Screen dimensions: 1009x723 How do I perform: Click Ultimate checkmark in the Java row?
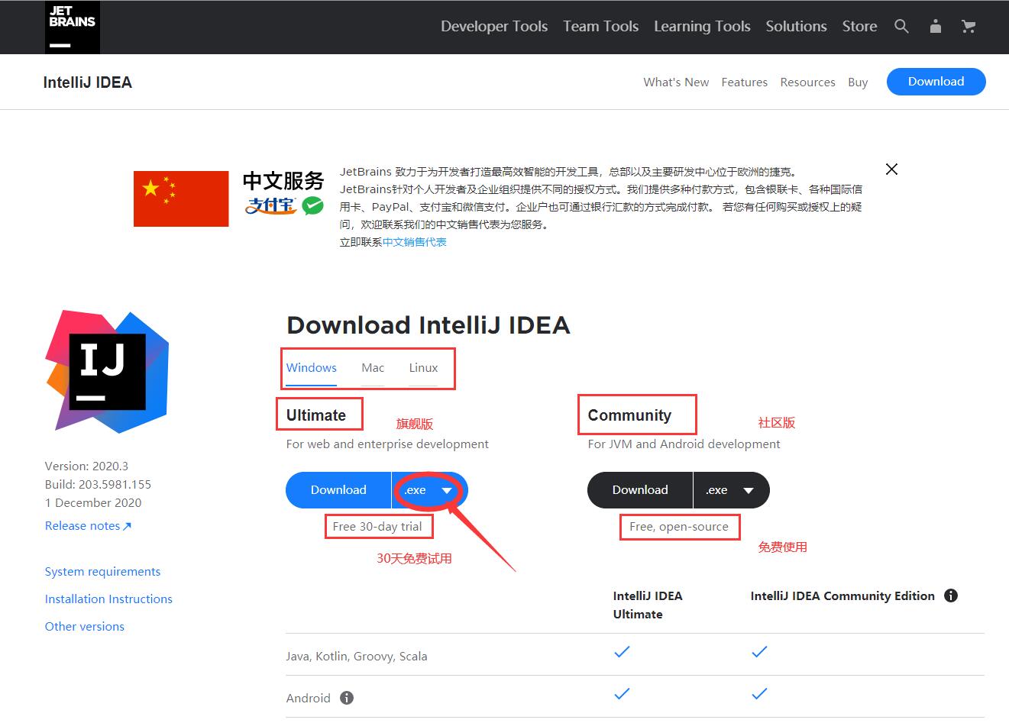[x=622, y=652]
